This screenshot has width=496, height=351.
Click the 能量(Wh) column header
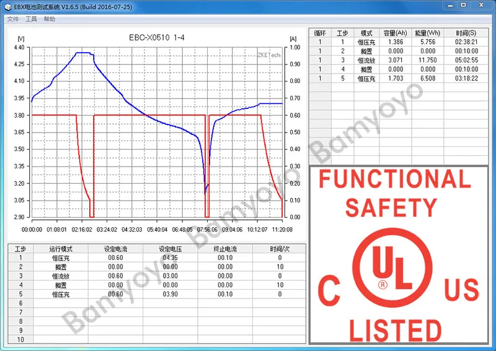[x=427, y=33]
